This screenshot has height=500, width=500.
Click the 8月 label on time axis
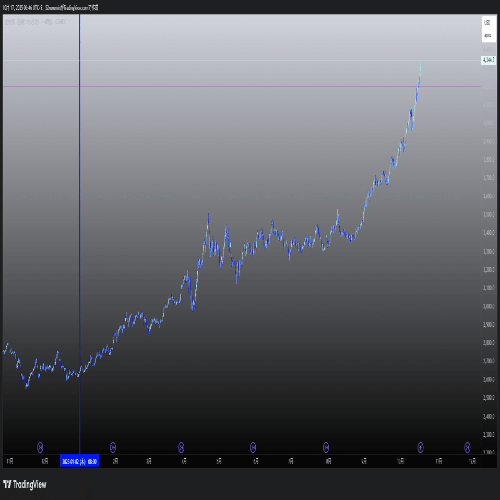click(328, 461)
